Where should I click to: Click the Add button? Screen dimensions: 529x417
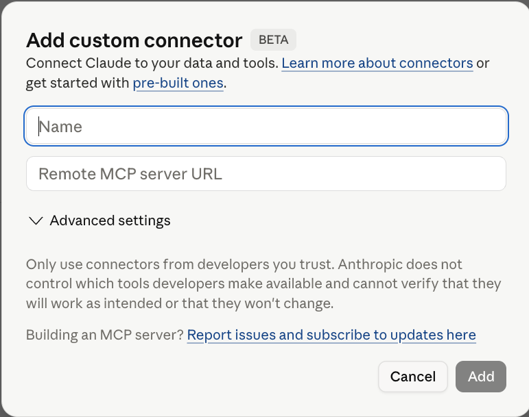point(481,377)
